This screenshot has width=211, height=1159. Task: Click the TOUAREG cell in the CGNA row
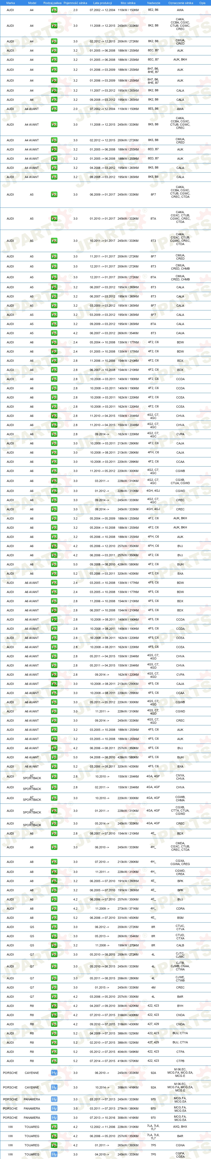[x=32, y=1145]
